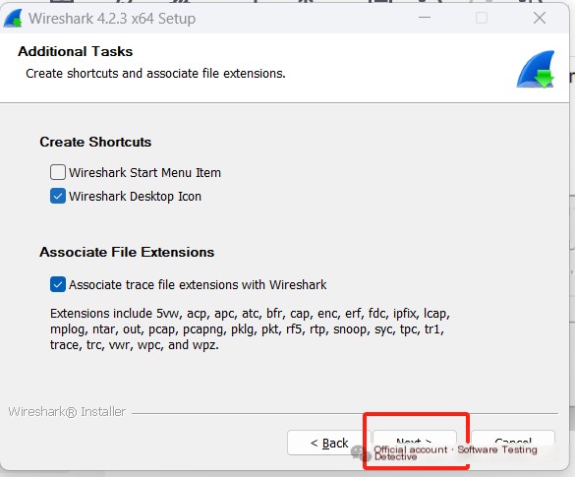Minimize the Wireshark Setup window
Screen dimensions: 575x477
[x=425, y=18]
